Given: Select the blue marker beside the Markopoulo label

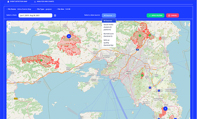Looking at the screenshot, I should coord(159,90).
